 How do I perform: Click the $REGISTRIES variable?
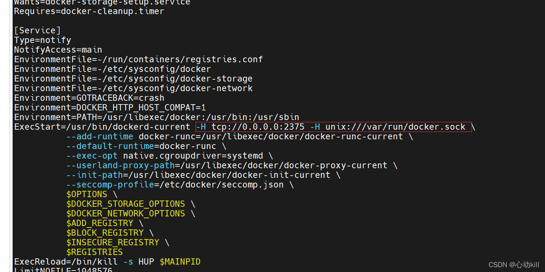[94, 252]
